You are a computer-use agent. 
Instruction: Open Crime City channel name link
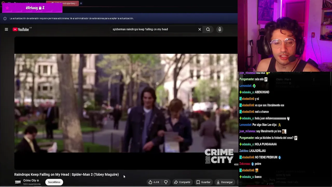click(30, 181)
